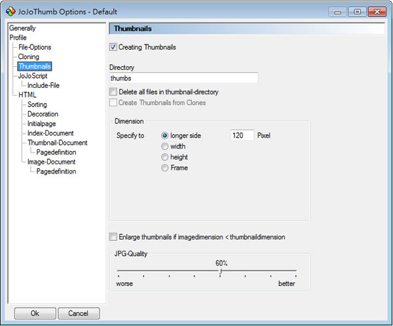Viewport: 393px width, 326px height.
Task: Select Image-Document in the tree
Action: point(51,162)
